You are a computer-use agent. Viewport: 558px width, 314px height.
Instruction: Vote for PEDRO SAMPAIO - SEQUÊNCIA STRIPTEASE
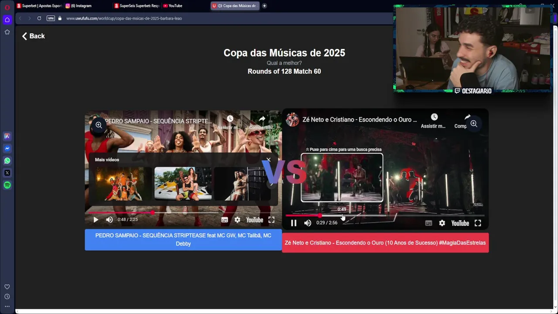click(183, 239)
